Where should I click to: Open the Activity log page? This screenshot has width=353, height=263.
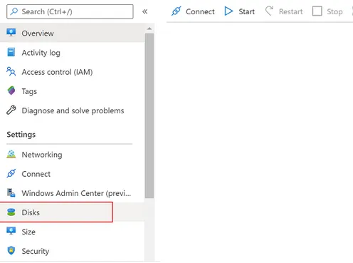pyautogui.click(x=72, y=52)
